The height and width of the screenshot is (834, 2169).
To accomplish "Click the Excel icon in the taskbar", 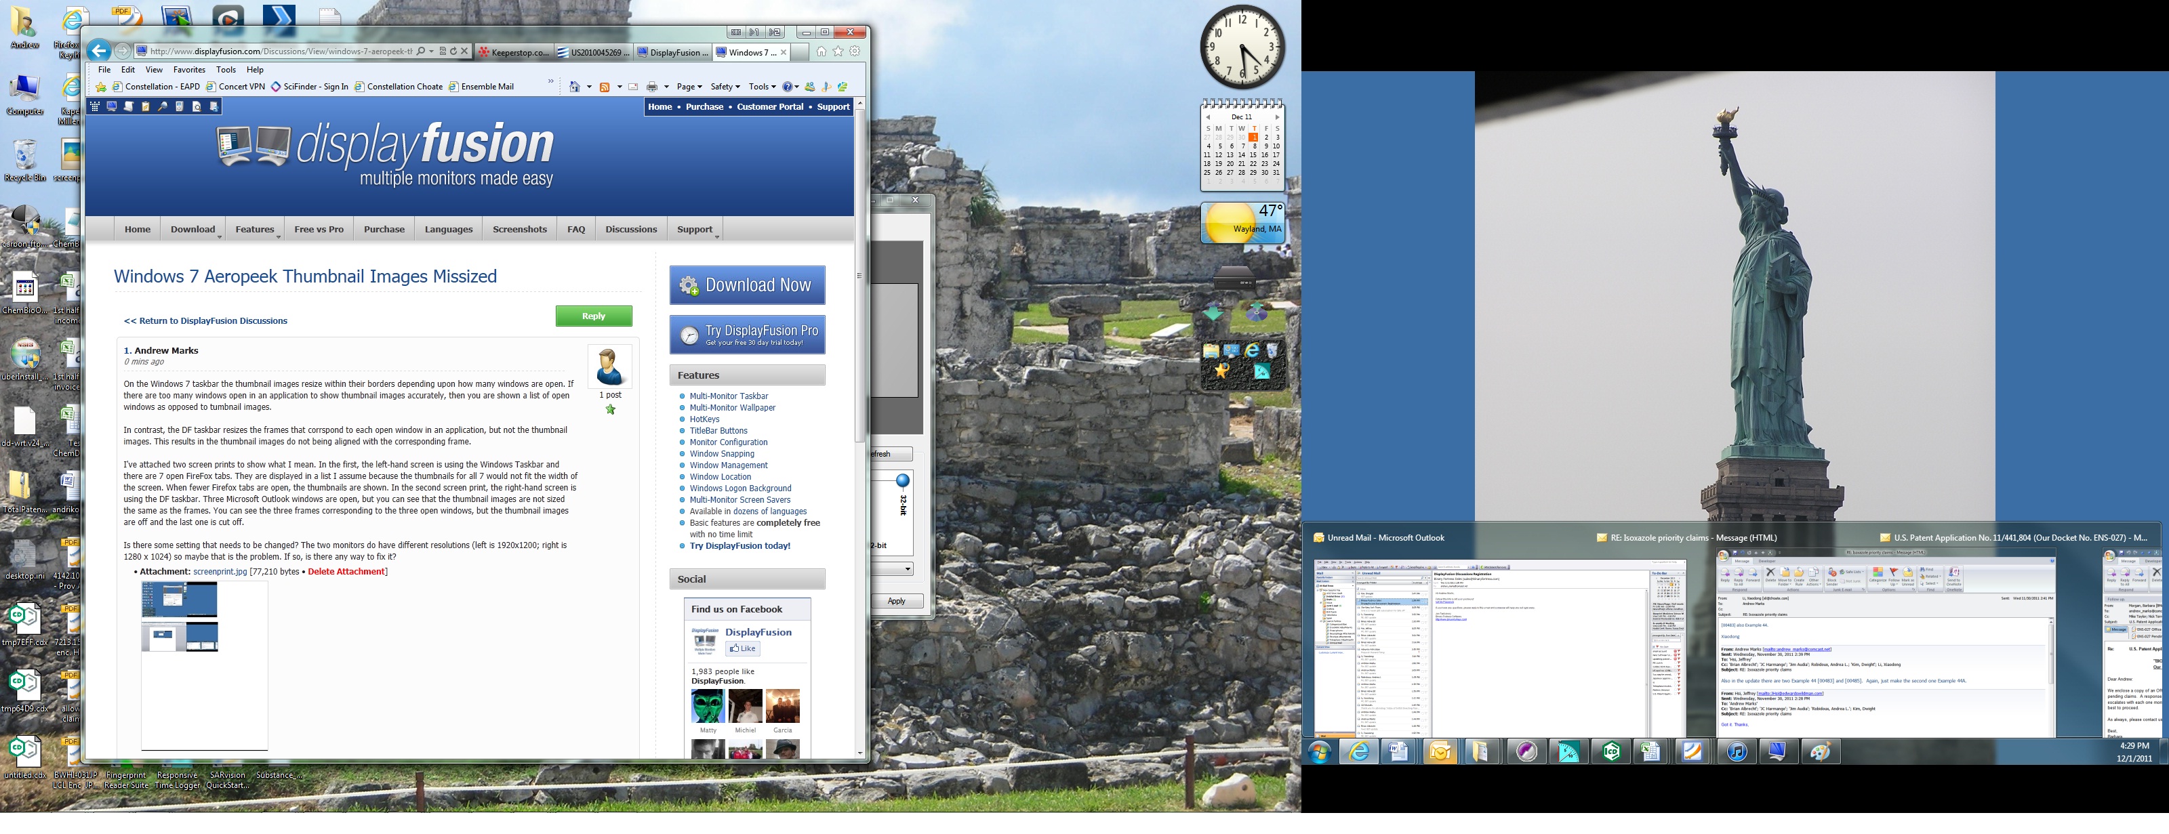I will pyautogui.click(x=1650, y=751).
